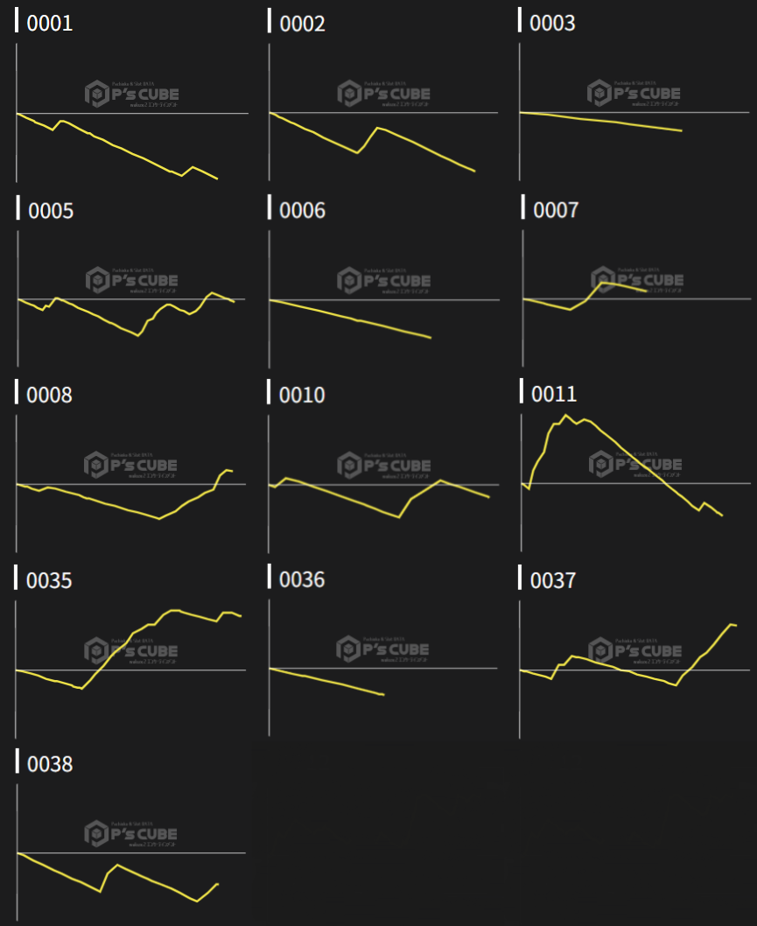757x926 pixels.
Task: Click the 0038 label text
Action: (x=50, y=764)
